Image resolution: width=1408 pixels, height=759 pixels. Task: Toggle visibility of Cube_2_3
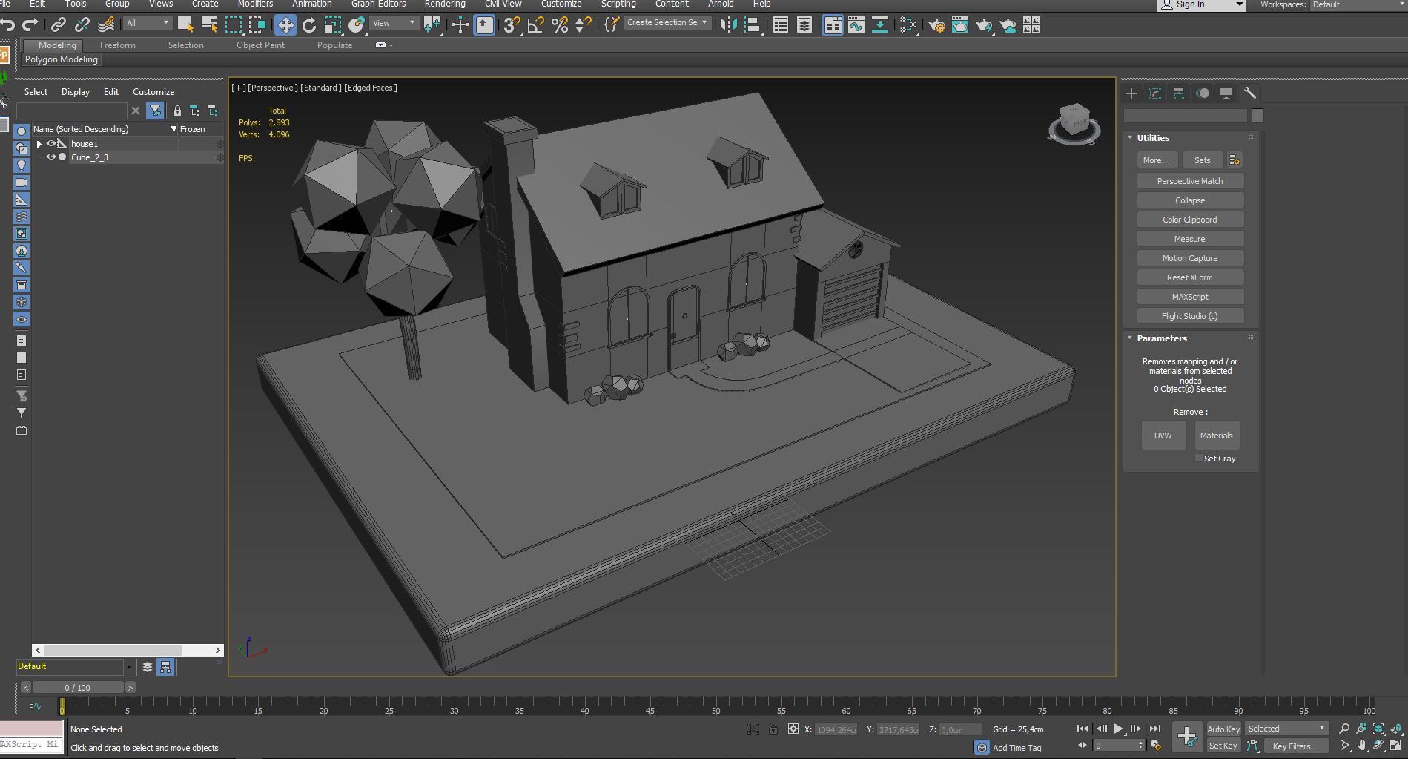[x=51, y=157]
